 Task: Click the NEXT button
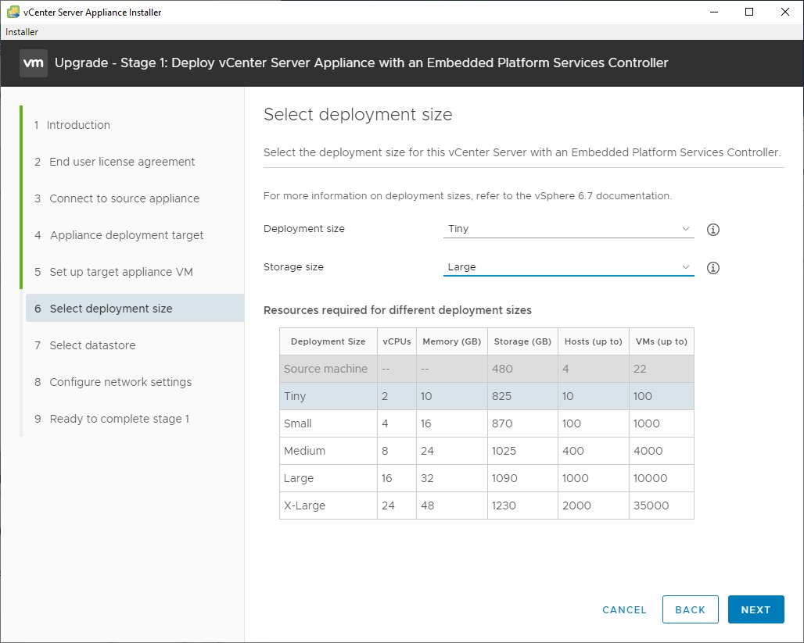pos(756,609)
